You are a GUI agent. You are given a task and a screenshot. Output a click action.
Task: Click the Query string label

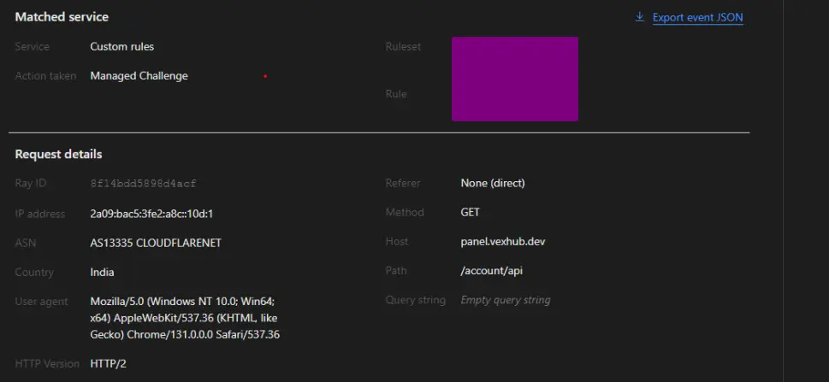click(416, 300)
